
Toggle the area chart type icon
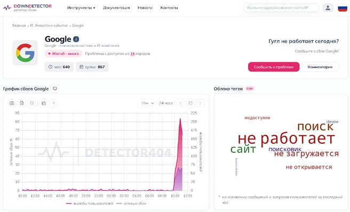(x=44, y=103)
